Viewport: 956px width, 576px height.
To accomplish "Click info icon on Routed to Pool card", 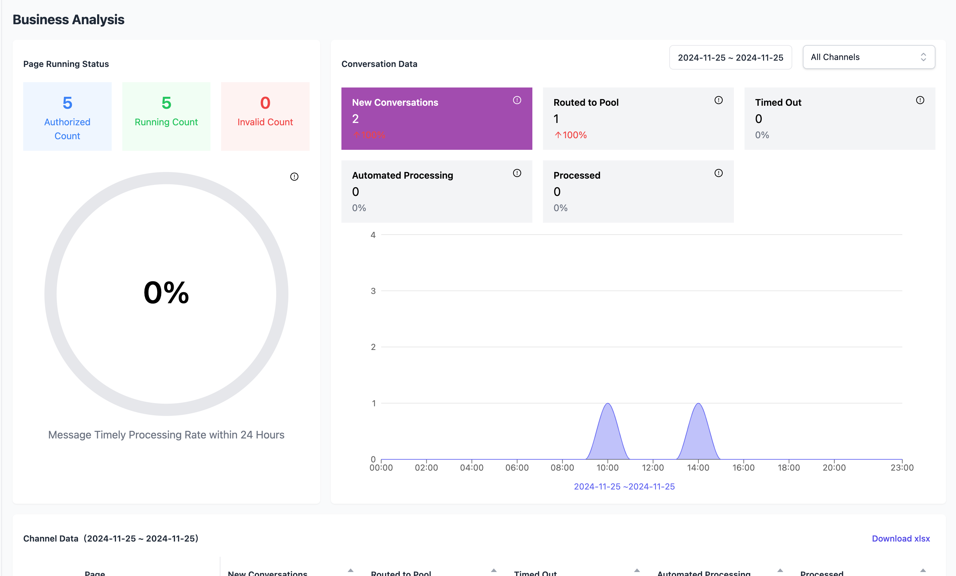I will click(718, 100).
